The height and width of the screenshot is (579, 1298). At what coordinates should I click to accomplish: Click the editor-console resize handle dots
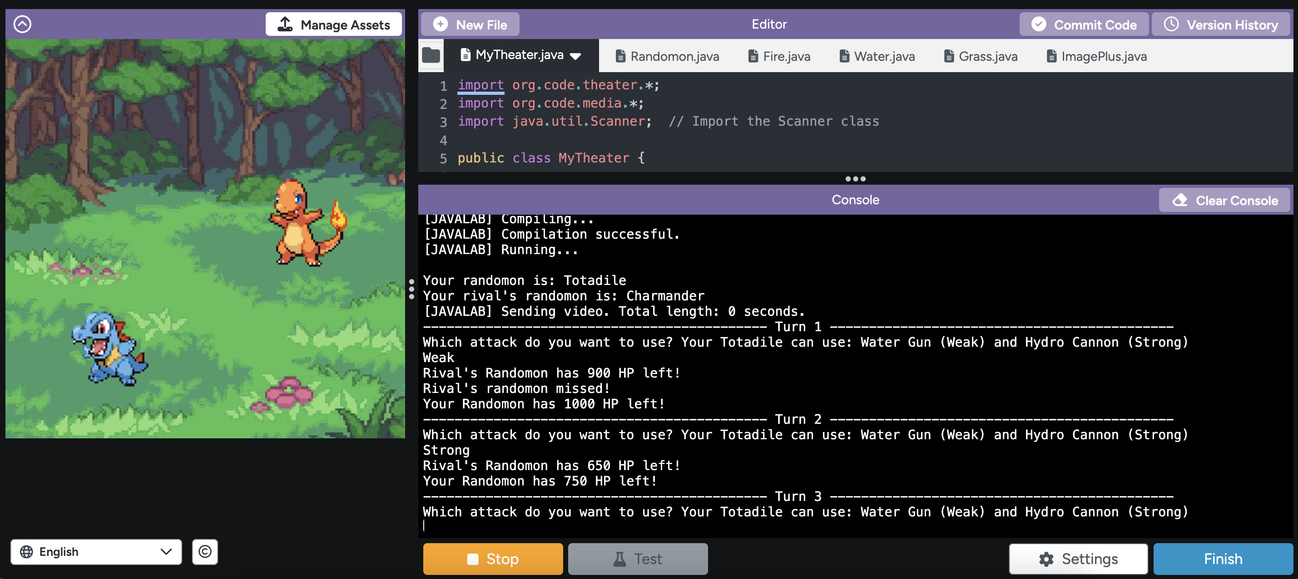pyautogui.click(x=855, y=179)
